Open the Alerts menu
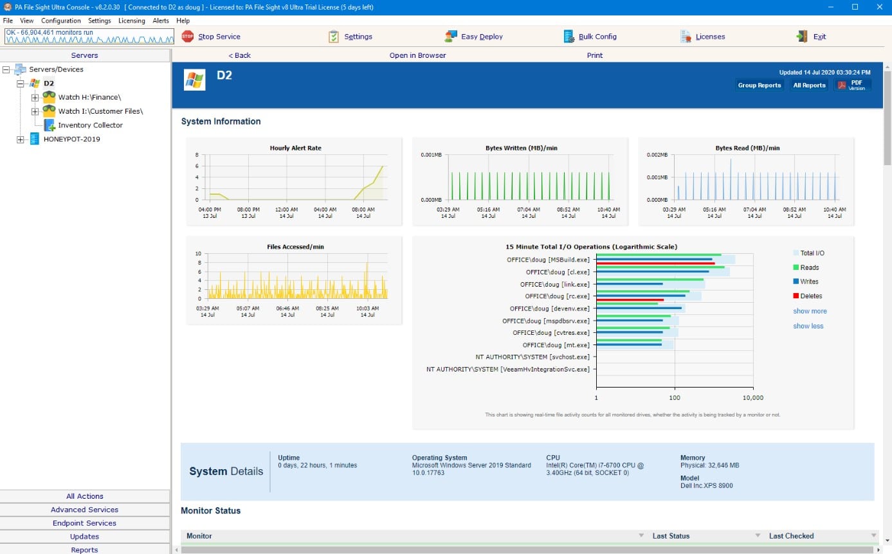The width and height of the screenshot is (892, 554). pos(161,21)
